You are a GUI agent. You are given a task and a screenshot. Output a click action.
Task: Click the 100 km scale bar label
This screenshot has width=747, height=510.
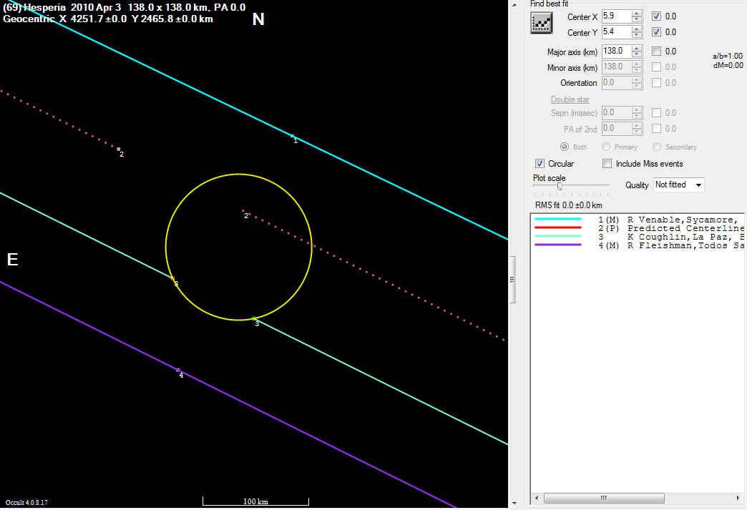(x=256, y=501)
